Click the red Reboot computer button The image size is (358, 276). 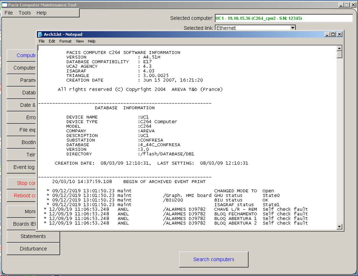(21, 195)
